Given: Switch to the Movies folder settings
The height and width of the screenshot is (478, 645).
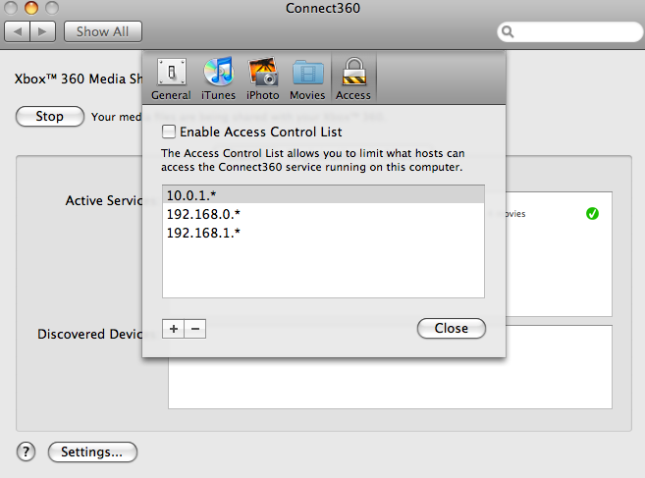Looking at the screenshot, I should (307, 79).
